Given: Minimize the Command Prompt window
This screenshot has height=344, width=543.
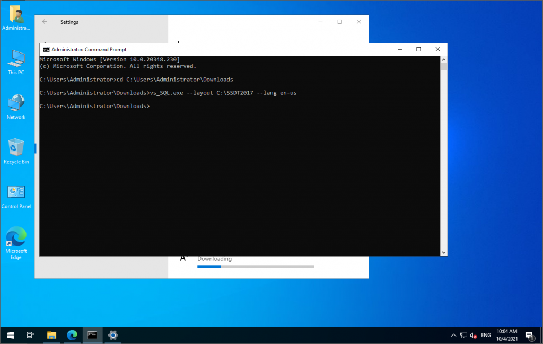Looking at the screenshot, I should tap(400, 49).
